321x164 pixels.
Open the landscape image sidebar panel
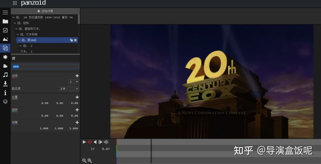[5, 39]
